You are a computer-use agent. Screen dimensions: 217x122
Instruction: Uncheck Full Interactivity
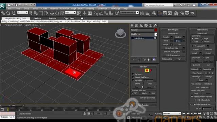[x=196, y=100]
